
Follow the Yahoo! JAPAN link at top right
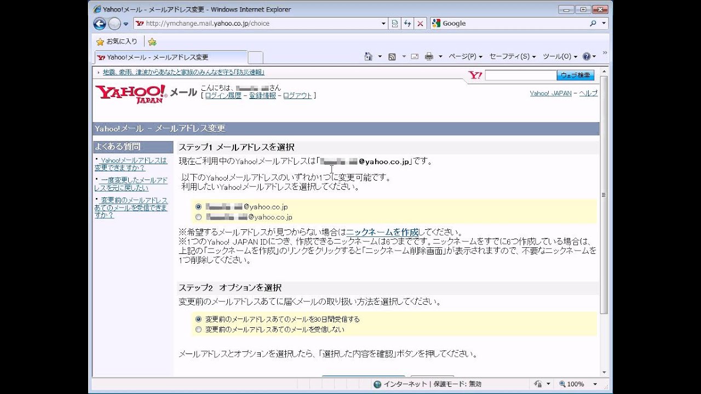[550, 94]
